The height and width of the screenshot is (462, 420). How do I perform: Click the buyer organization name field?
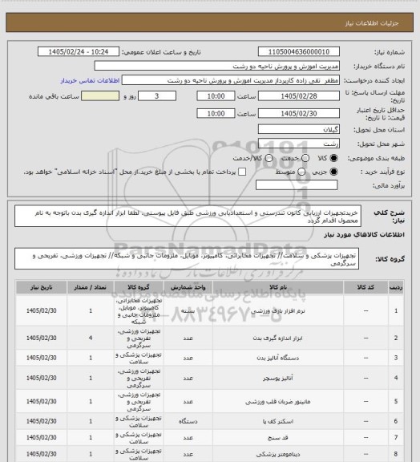216,66
